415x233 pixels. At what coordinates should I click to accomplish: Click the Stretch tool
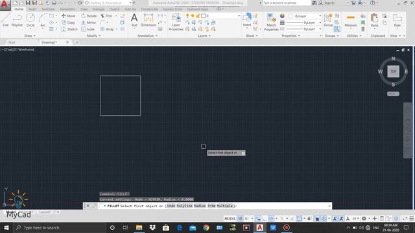click(69, 29)
